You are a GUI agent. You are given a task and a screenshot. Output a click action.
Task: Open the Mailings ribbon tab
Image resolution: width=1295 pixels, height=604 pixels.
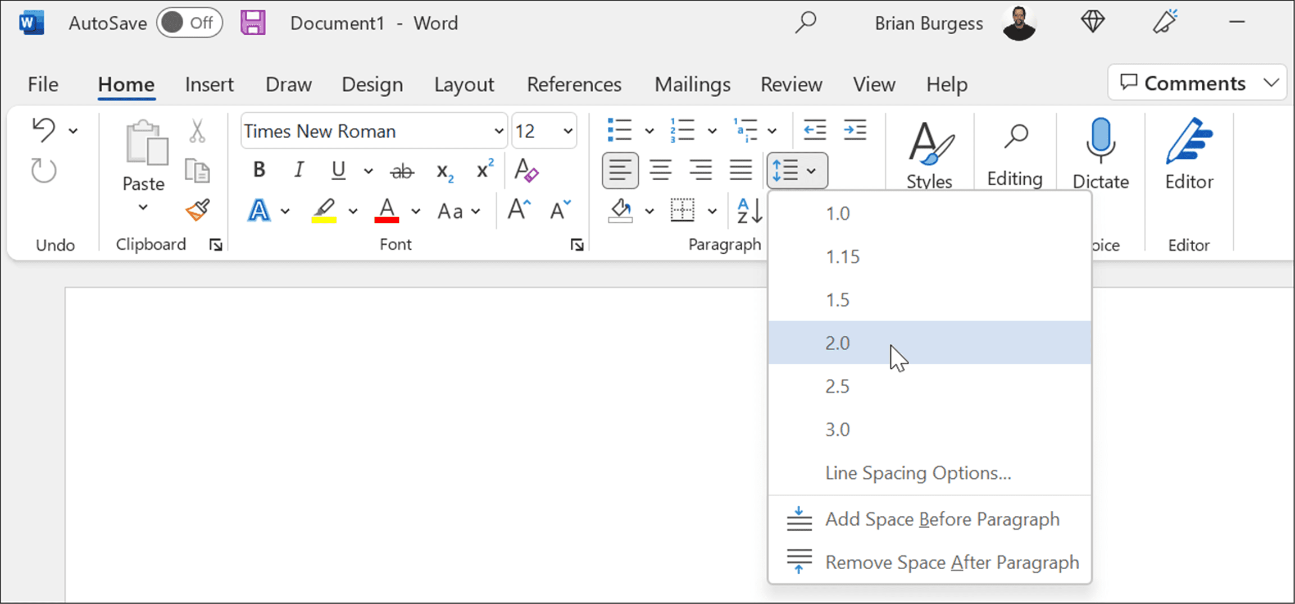point(692,84)
